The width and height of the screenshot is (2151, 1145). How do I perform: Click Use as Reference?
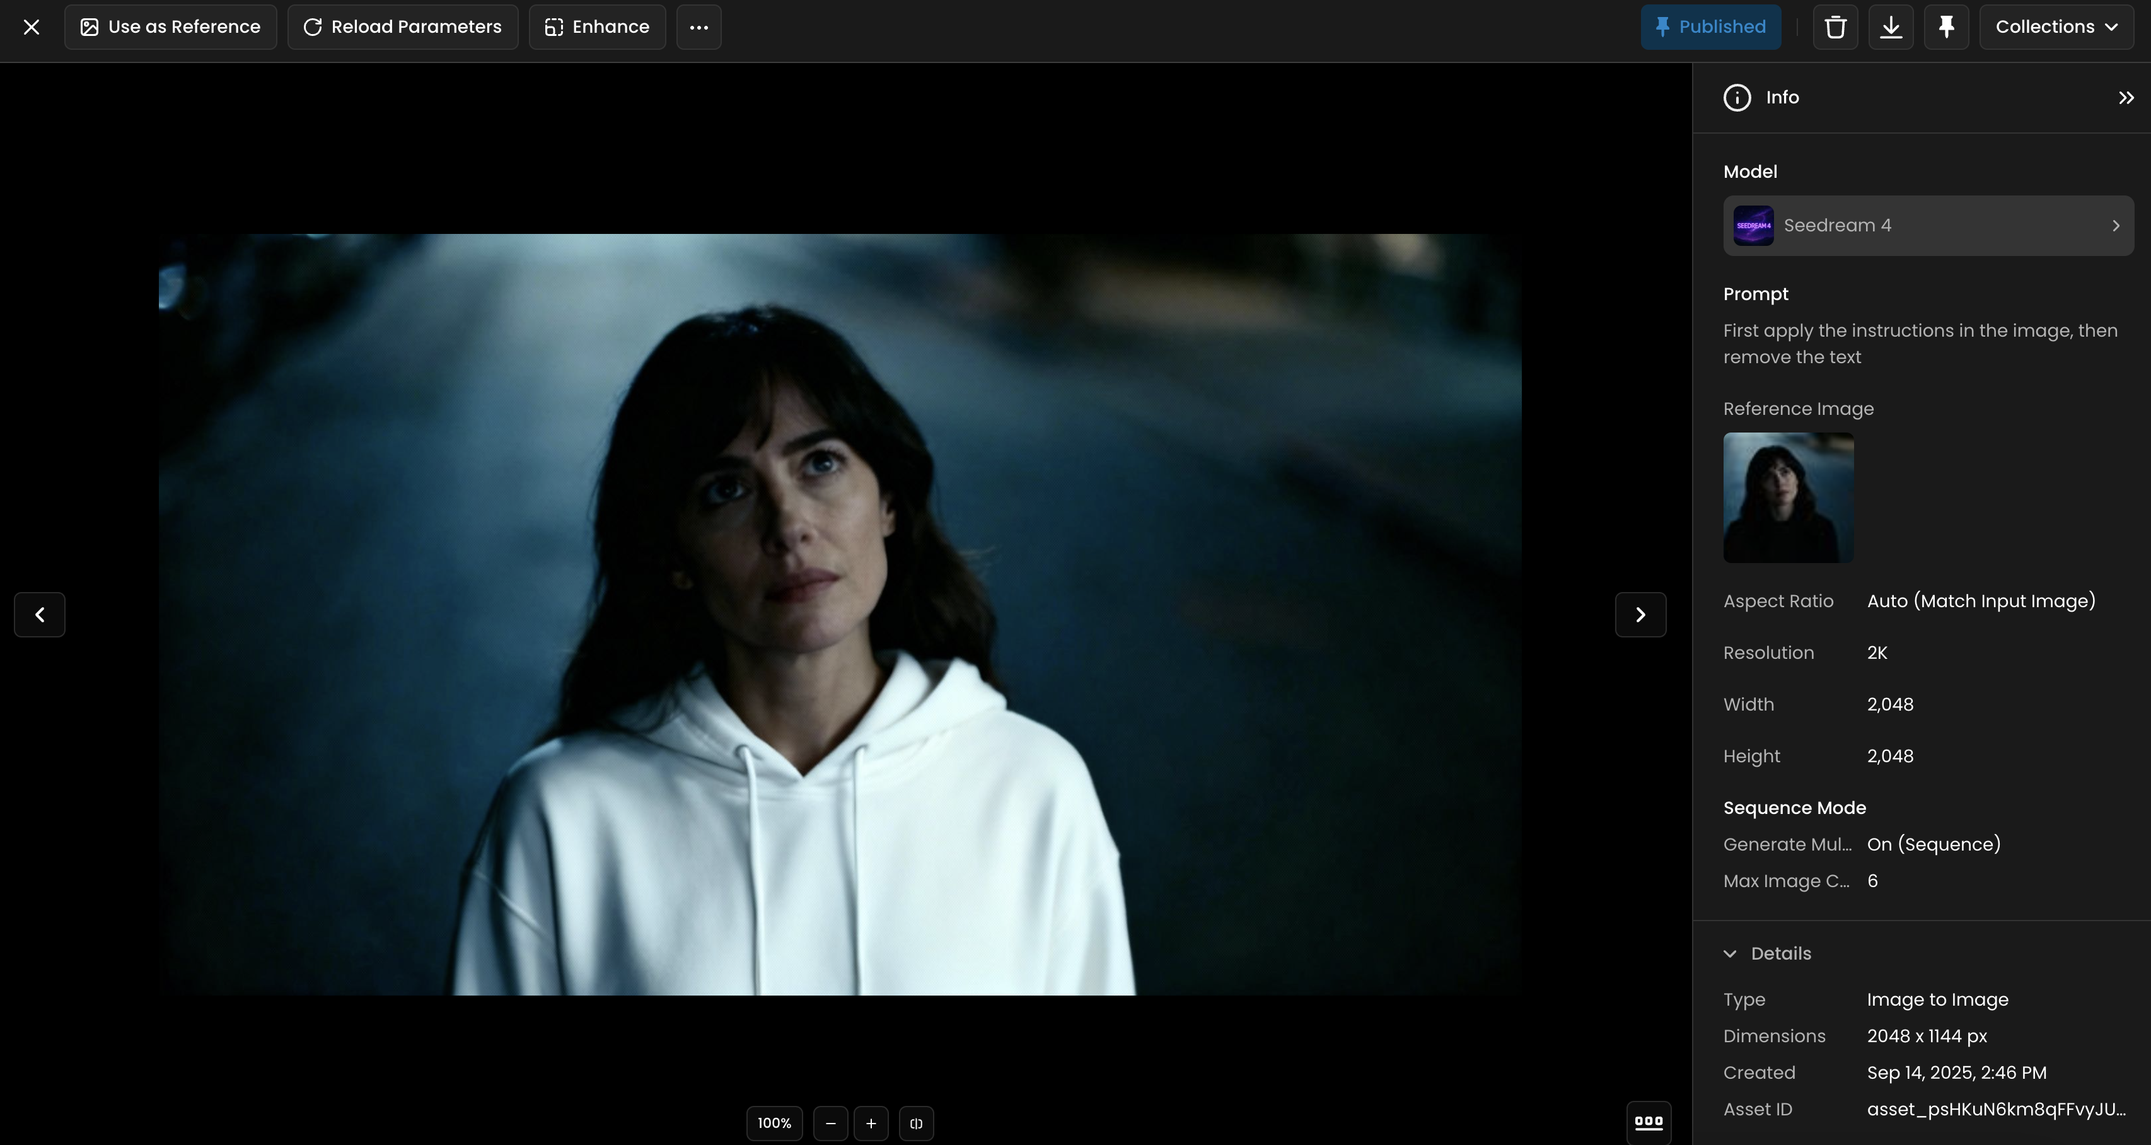click(170, 26)
